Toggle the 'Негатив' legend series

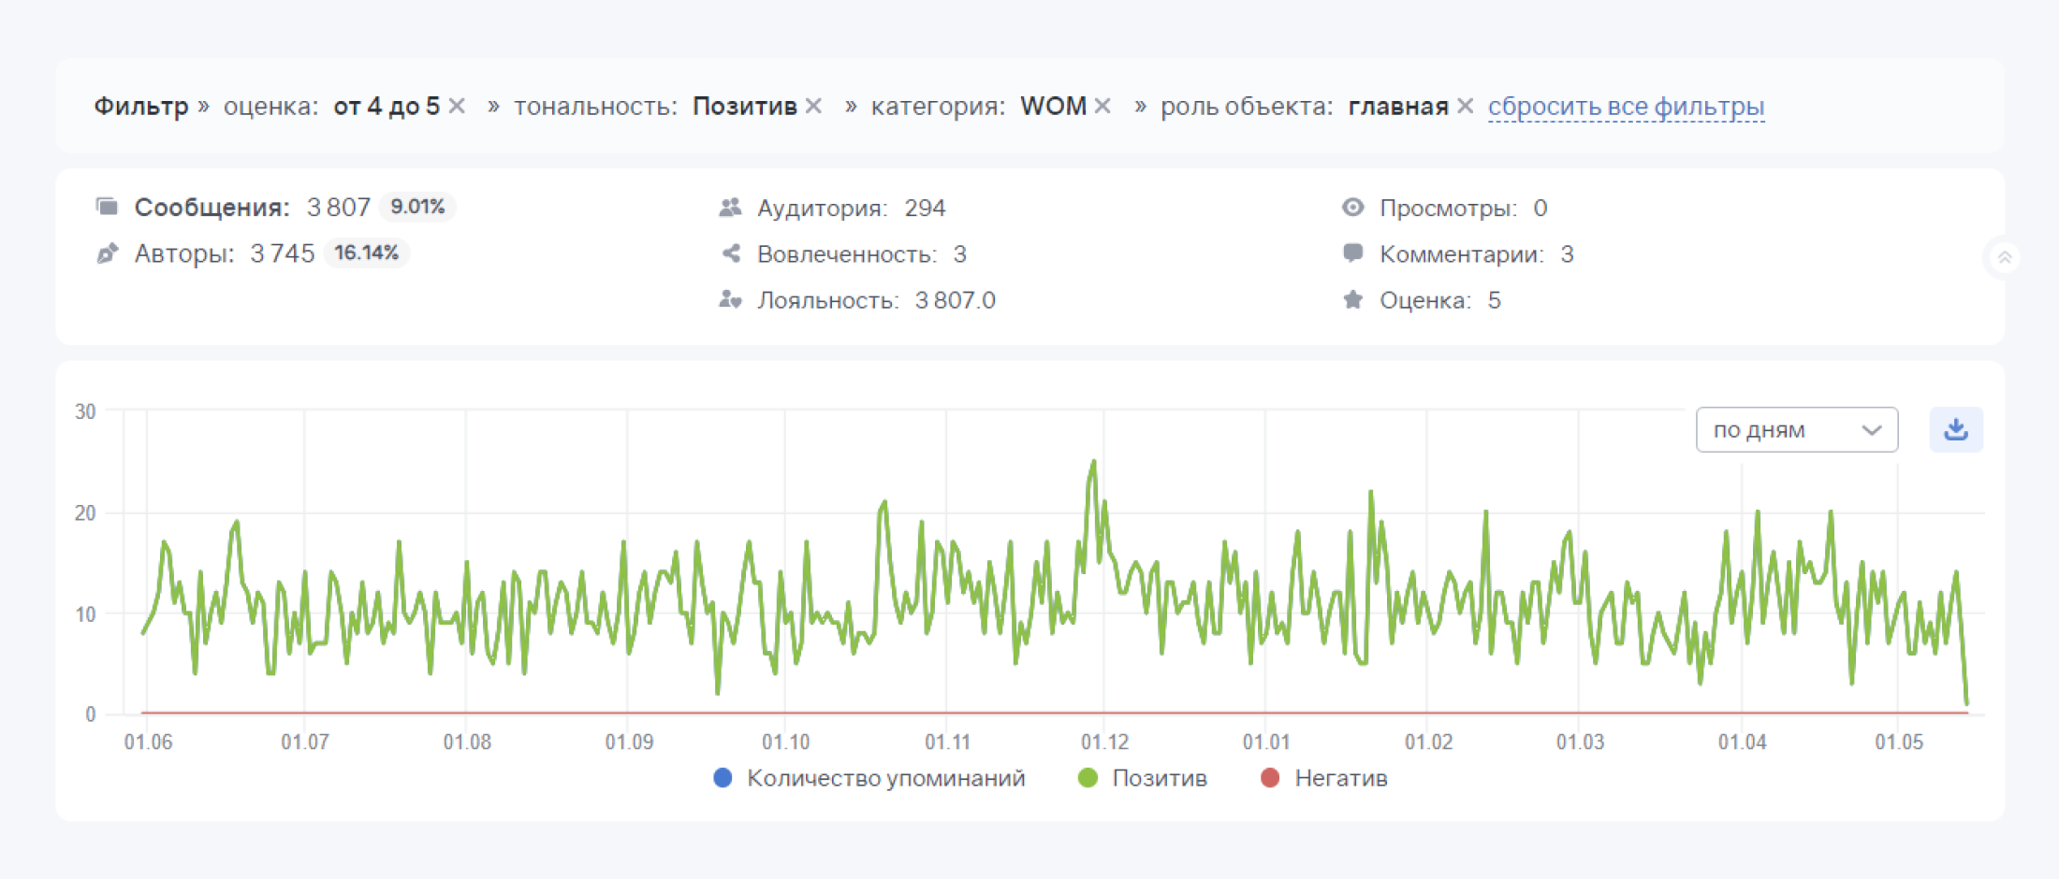[x=1324, y=778]
